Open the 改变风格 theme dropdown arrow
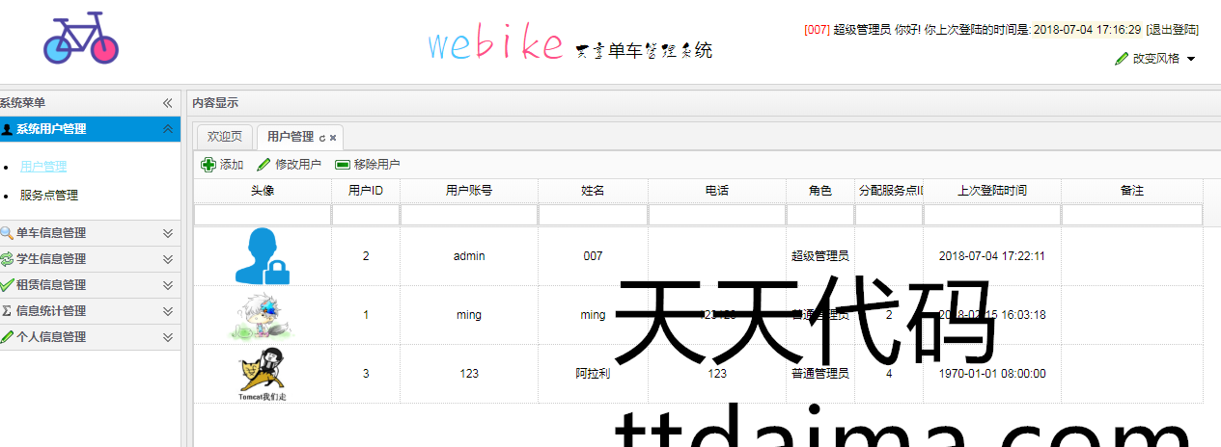1221x447 pixels. pyautogui.click(x=1190, y=59)
